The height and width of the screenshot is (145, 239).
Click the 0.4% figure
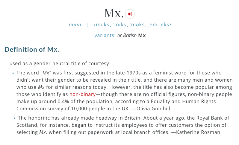point(63,101)
